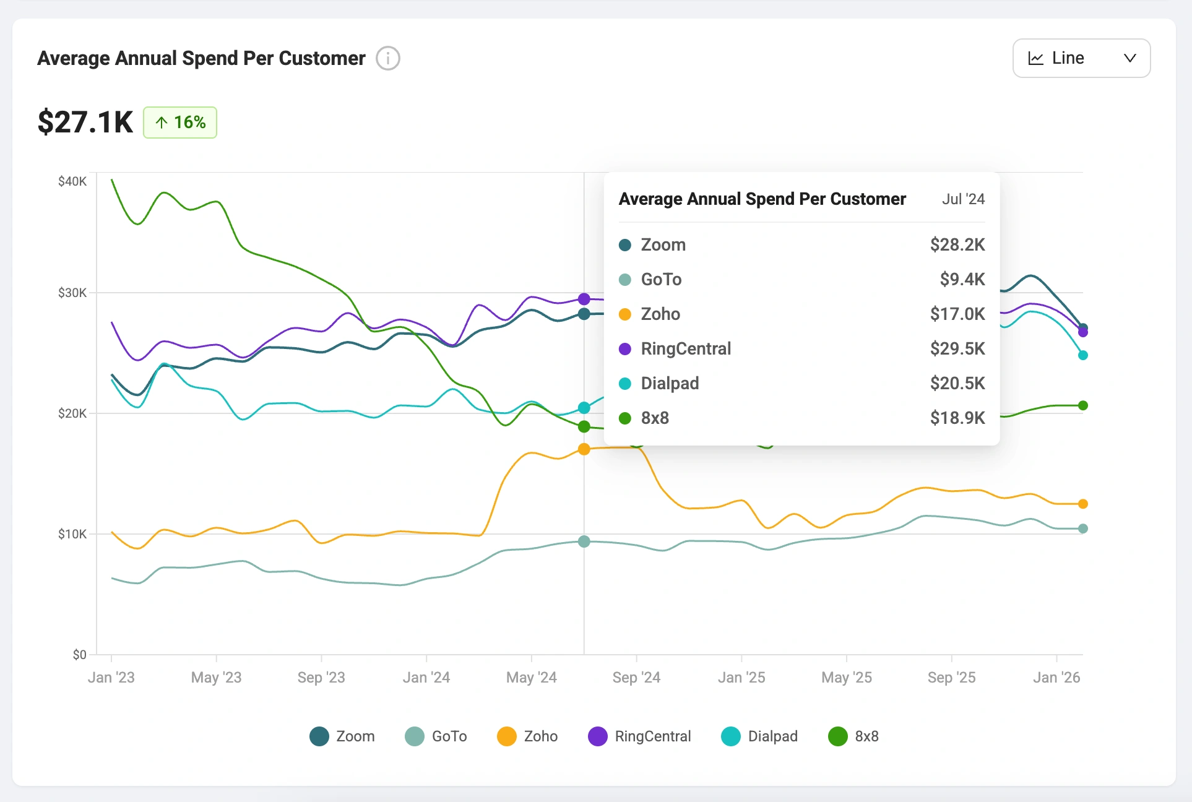This screenshot has height=802, width=1192.
Task: Click the $20K y-axis label
Action: tap(72, 413)
